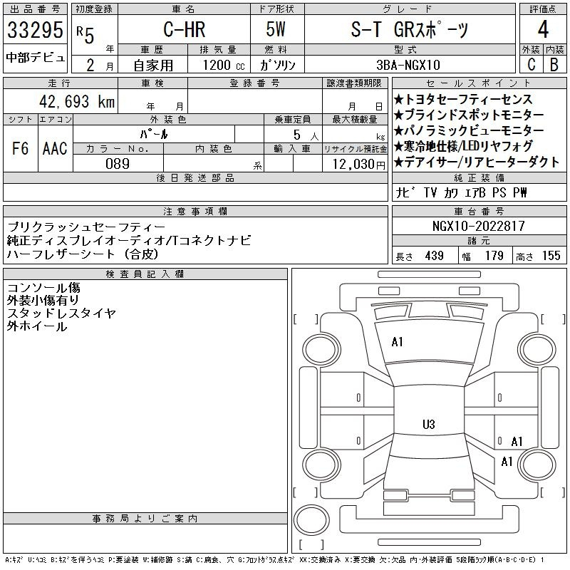The width and height of the screenshot is (570, 570).
Task: Click A1 mark on the hood
Action: coord(397,342)
